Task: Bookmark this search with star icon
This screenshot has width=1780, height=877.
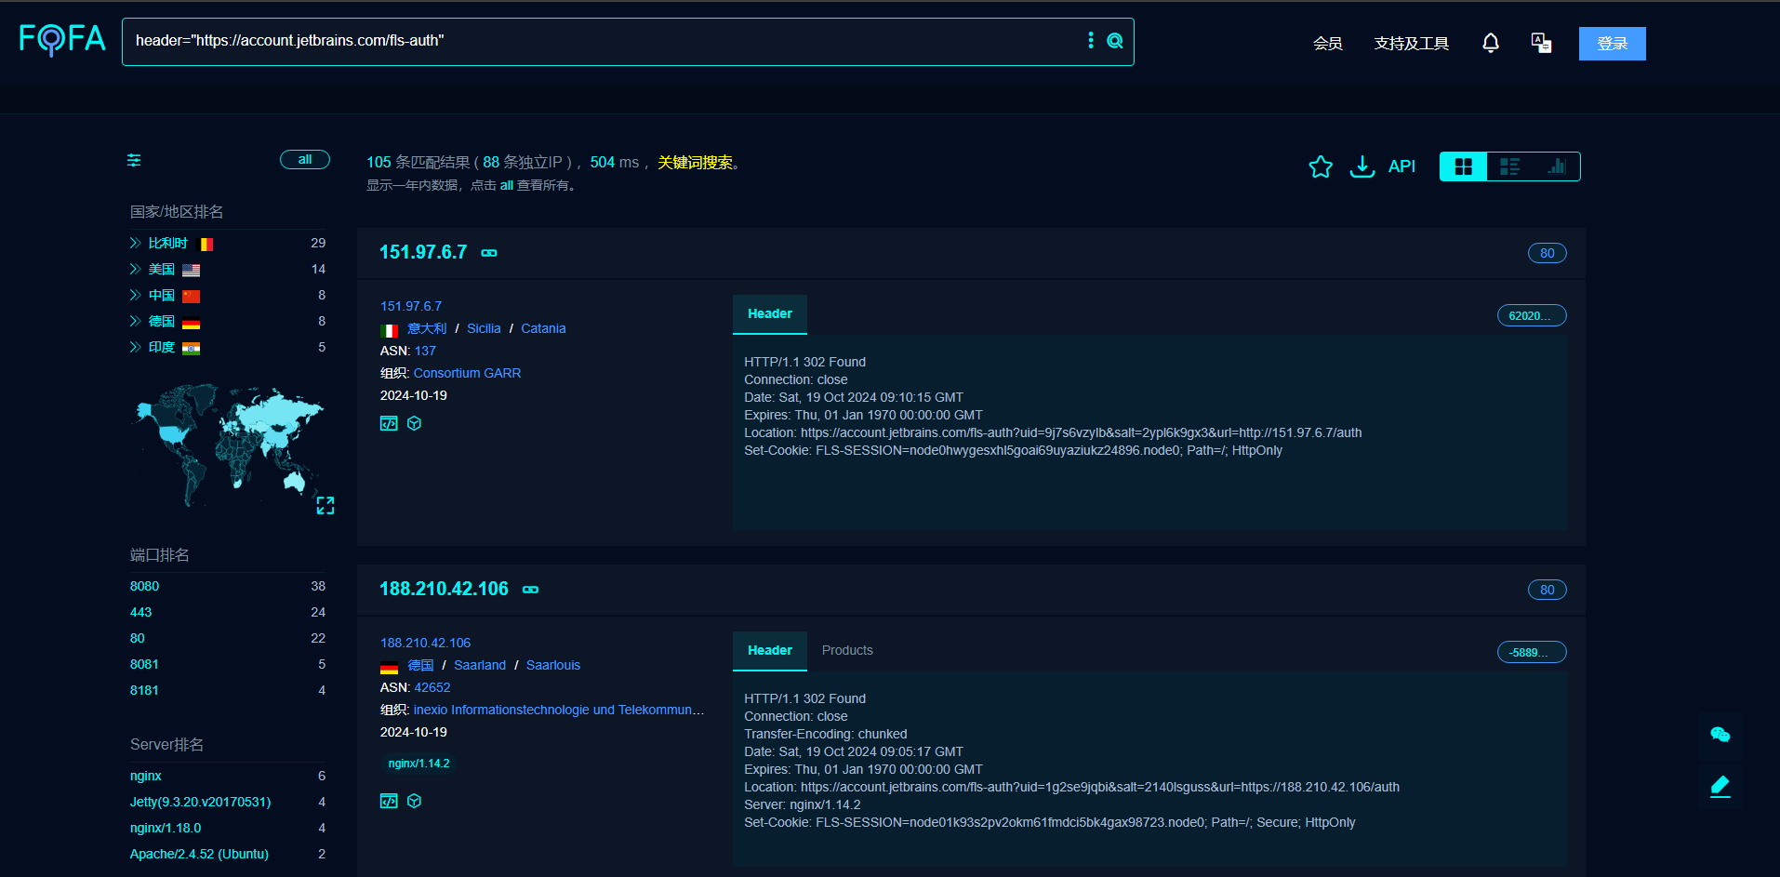Action: (x=1321, y=166)
